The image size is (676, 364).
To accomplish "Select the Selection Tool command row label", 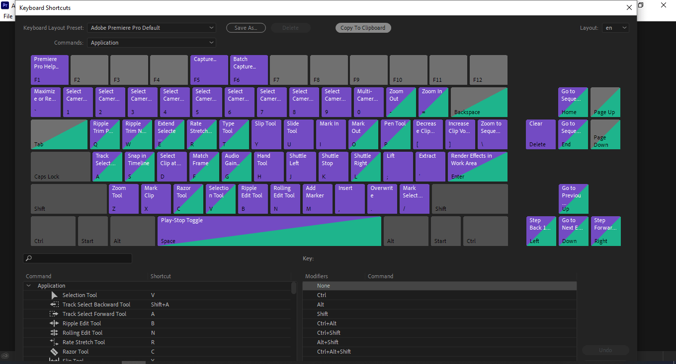I will pos(80,295).
